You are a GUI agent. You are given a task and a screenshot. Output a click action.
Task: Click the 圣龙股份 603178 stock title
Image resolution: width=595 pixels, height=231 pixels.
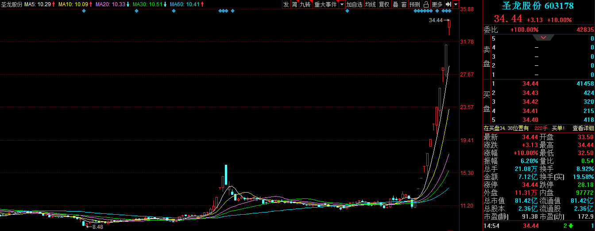pyautogui.click(x=537, y=6)
